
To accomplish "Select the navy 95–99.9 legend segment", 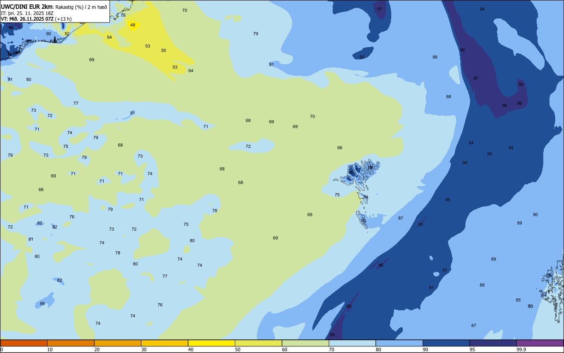I will 493,343.
